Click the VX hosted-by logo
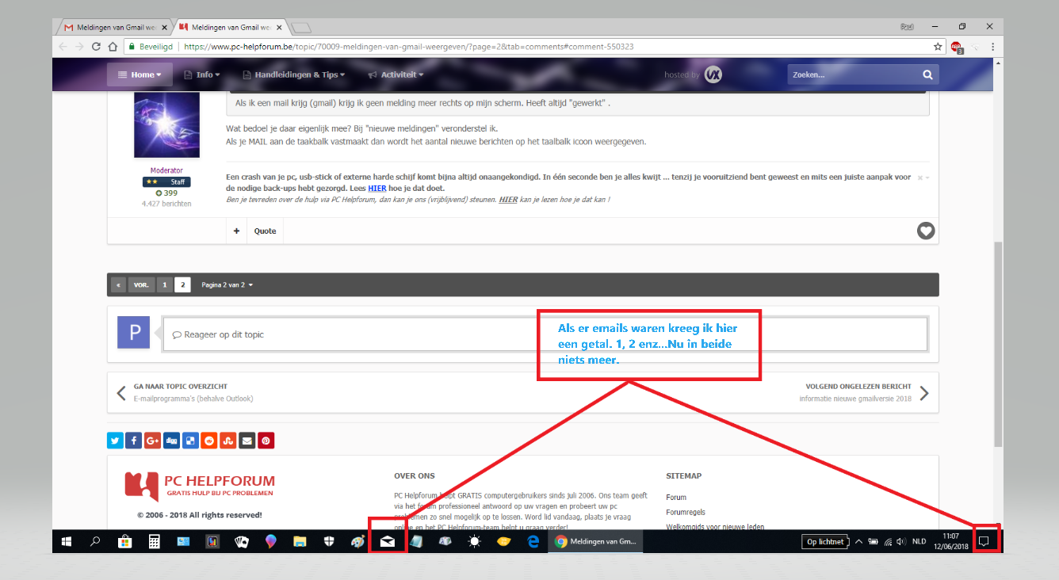Image resolution: width=1059 pixels, height=580 pixels. [713, 74]
